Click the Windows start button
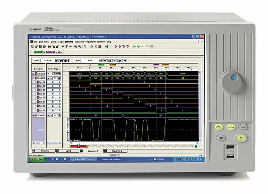Viewport: 268px width, 194px height. pos(37,159)
